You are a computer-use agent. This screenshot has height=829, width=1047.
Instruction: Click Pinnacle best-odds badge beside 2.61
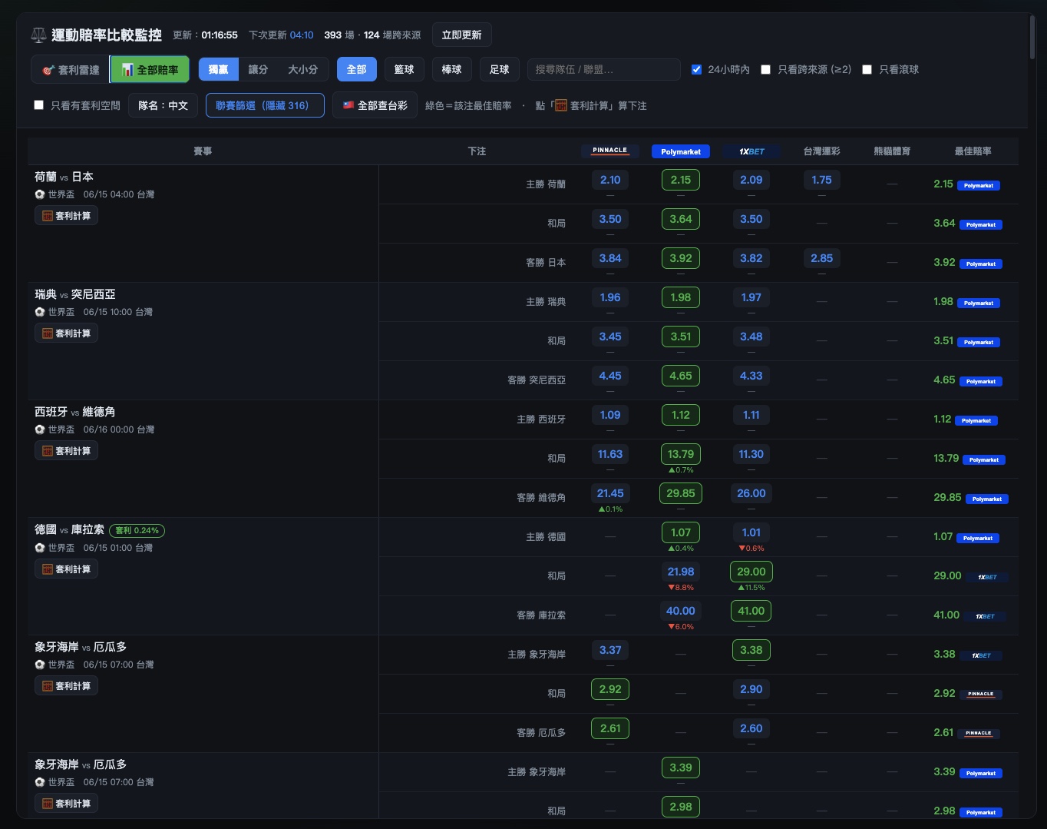[x=979, y=734]
